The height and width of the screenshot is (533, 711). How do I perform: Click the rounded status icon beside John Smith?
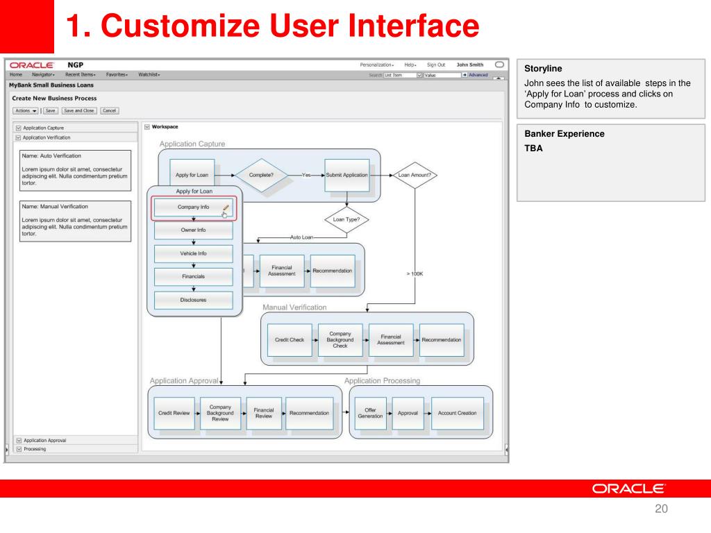click(499, 65)
